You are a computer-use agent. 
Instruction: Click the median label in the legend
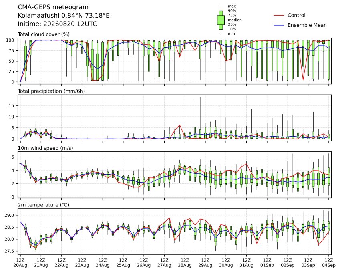pyautogui.click(x=235, y=20)
